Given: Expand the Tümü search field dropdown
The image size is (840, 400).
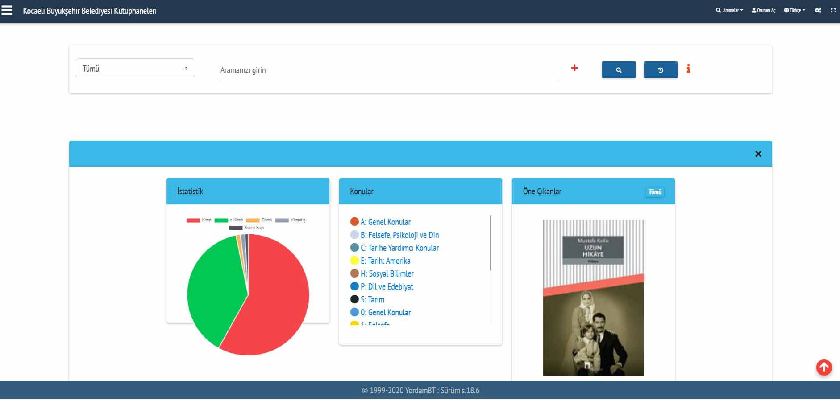Looking at the screenshot, I should (135, 69).
